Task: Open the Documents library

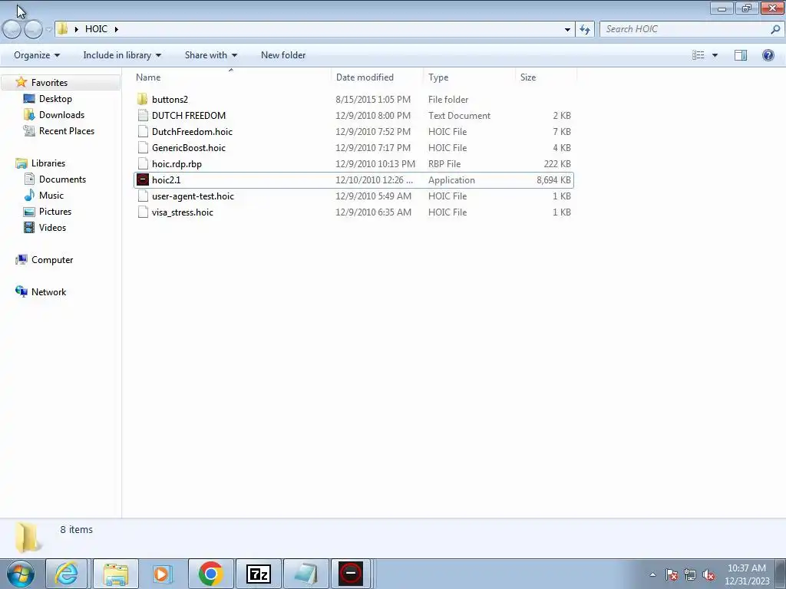Action: pos(62,179)
